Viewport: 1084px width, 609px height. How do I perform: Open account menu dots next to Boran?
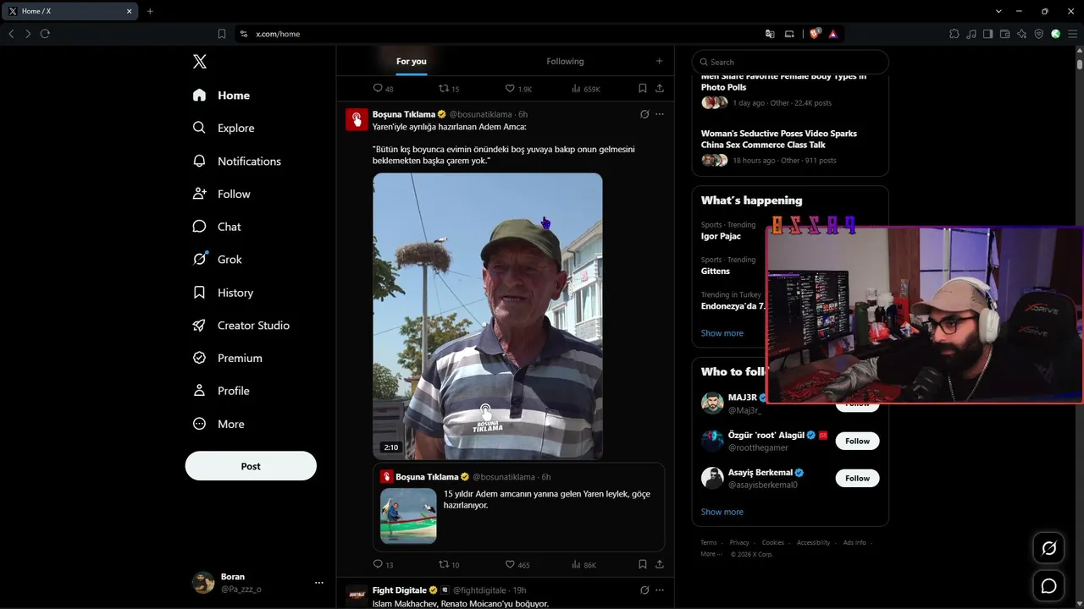(319, 583)
